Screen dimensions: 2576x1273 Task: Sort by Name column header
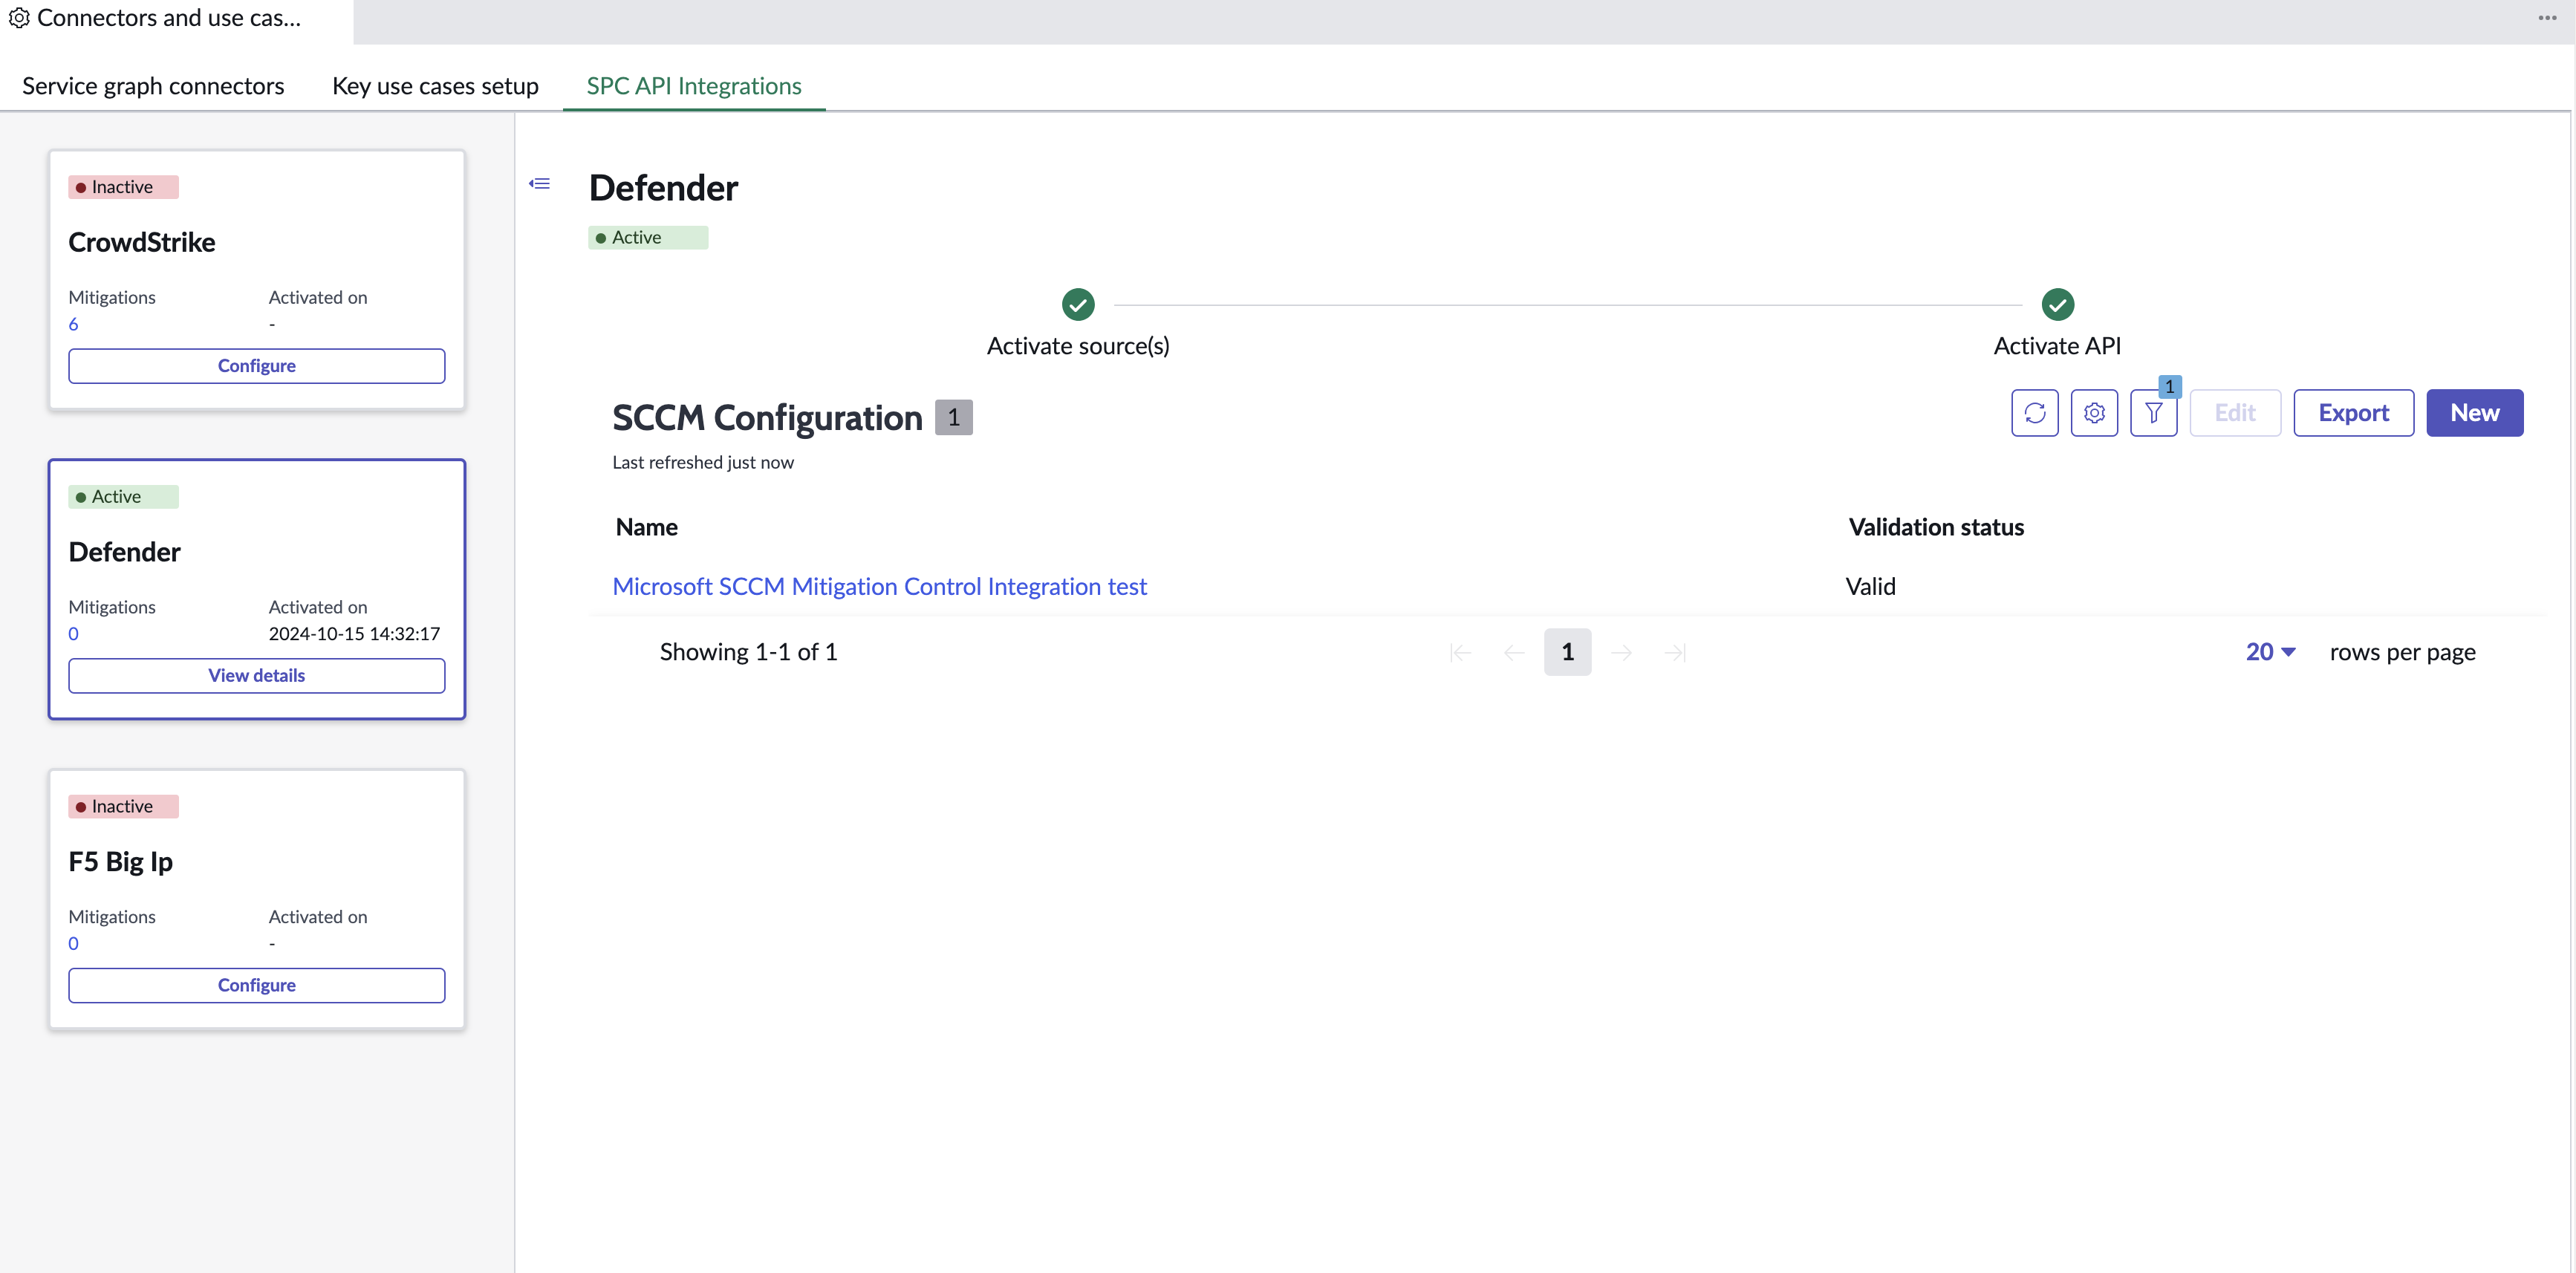[x=646, y=527]
